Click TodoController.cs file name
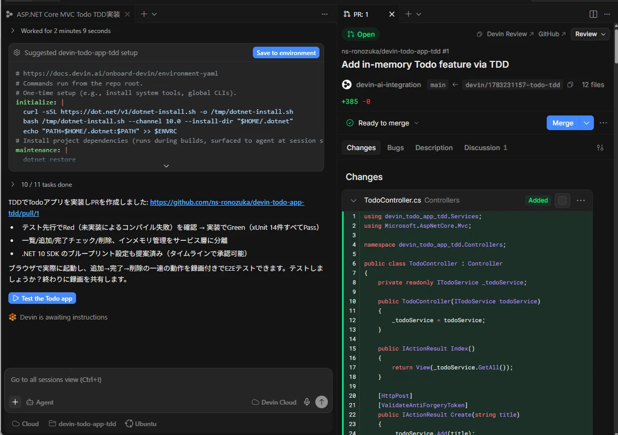 coord(392,200)
